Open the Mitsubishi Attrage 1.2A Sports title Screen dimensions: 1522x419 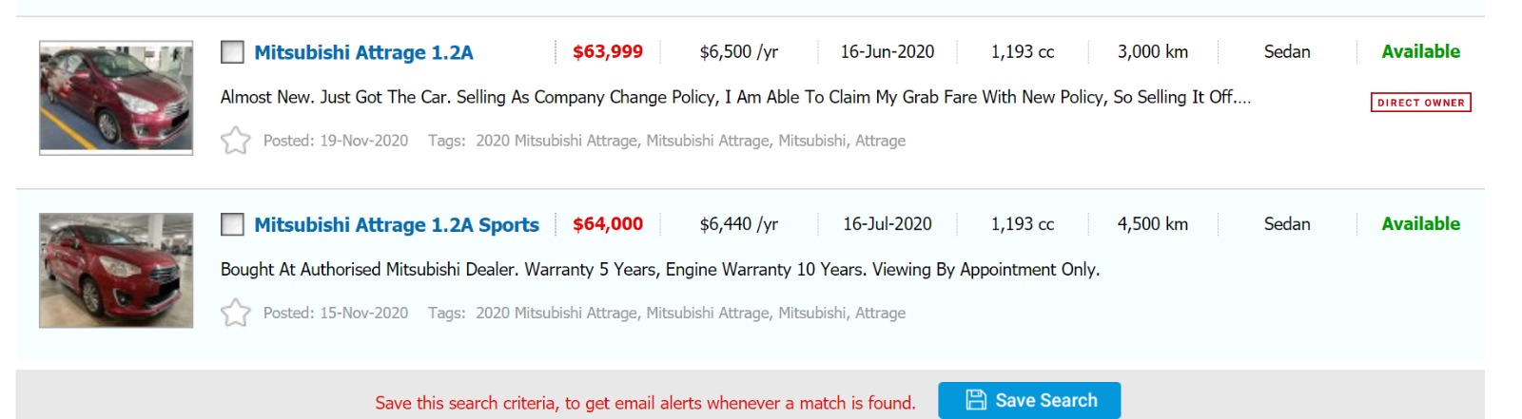point(396,225)
